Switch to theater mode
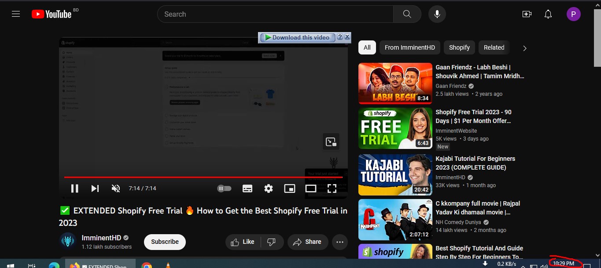Image resolution: width=601 pixels, height=268 pixels. (x=311, y=188)
